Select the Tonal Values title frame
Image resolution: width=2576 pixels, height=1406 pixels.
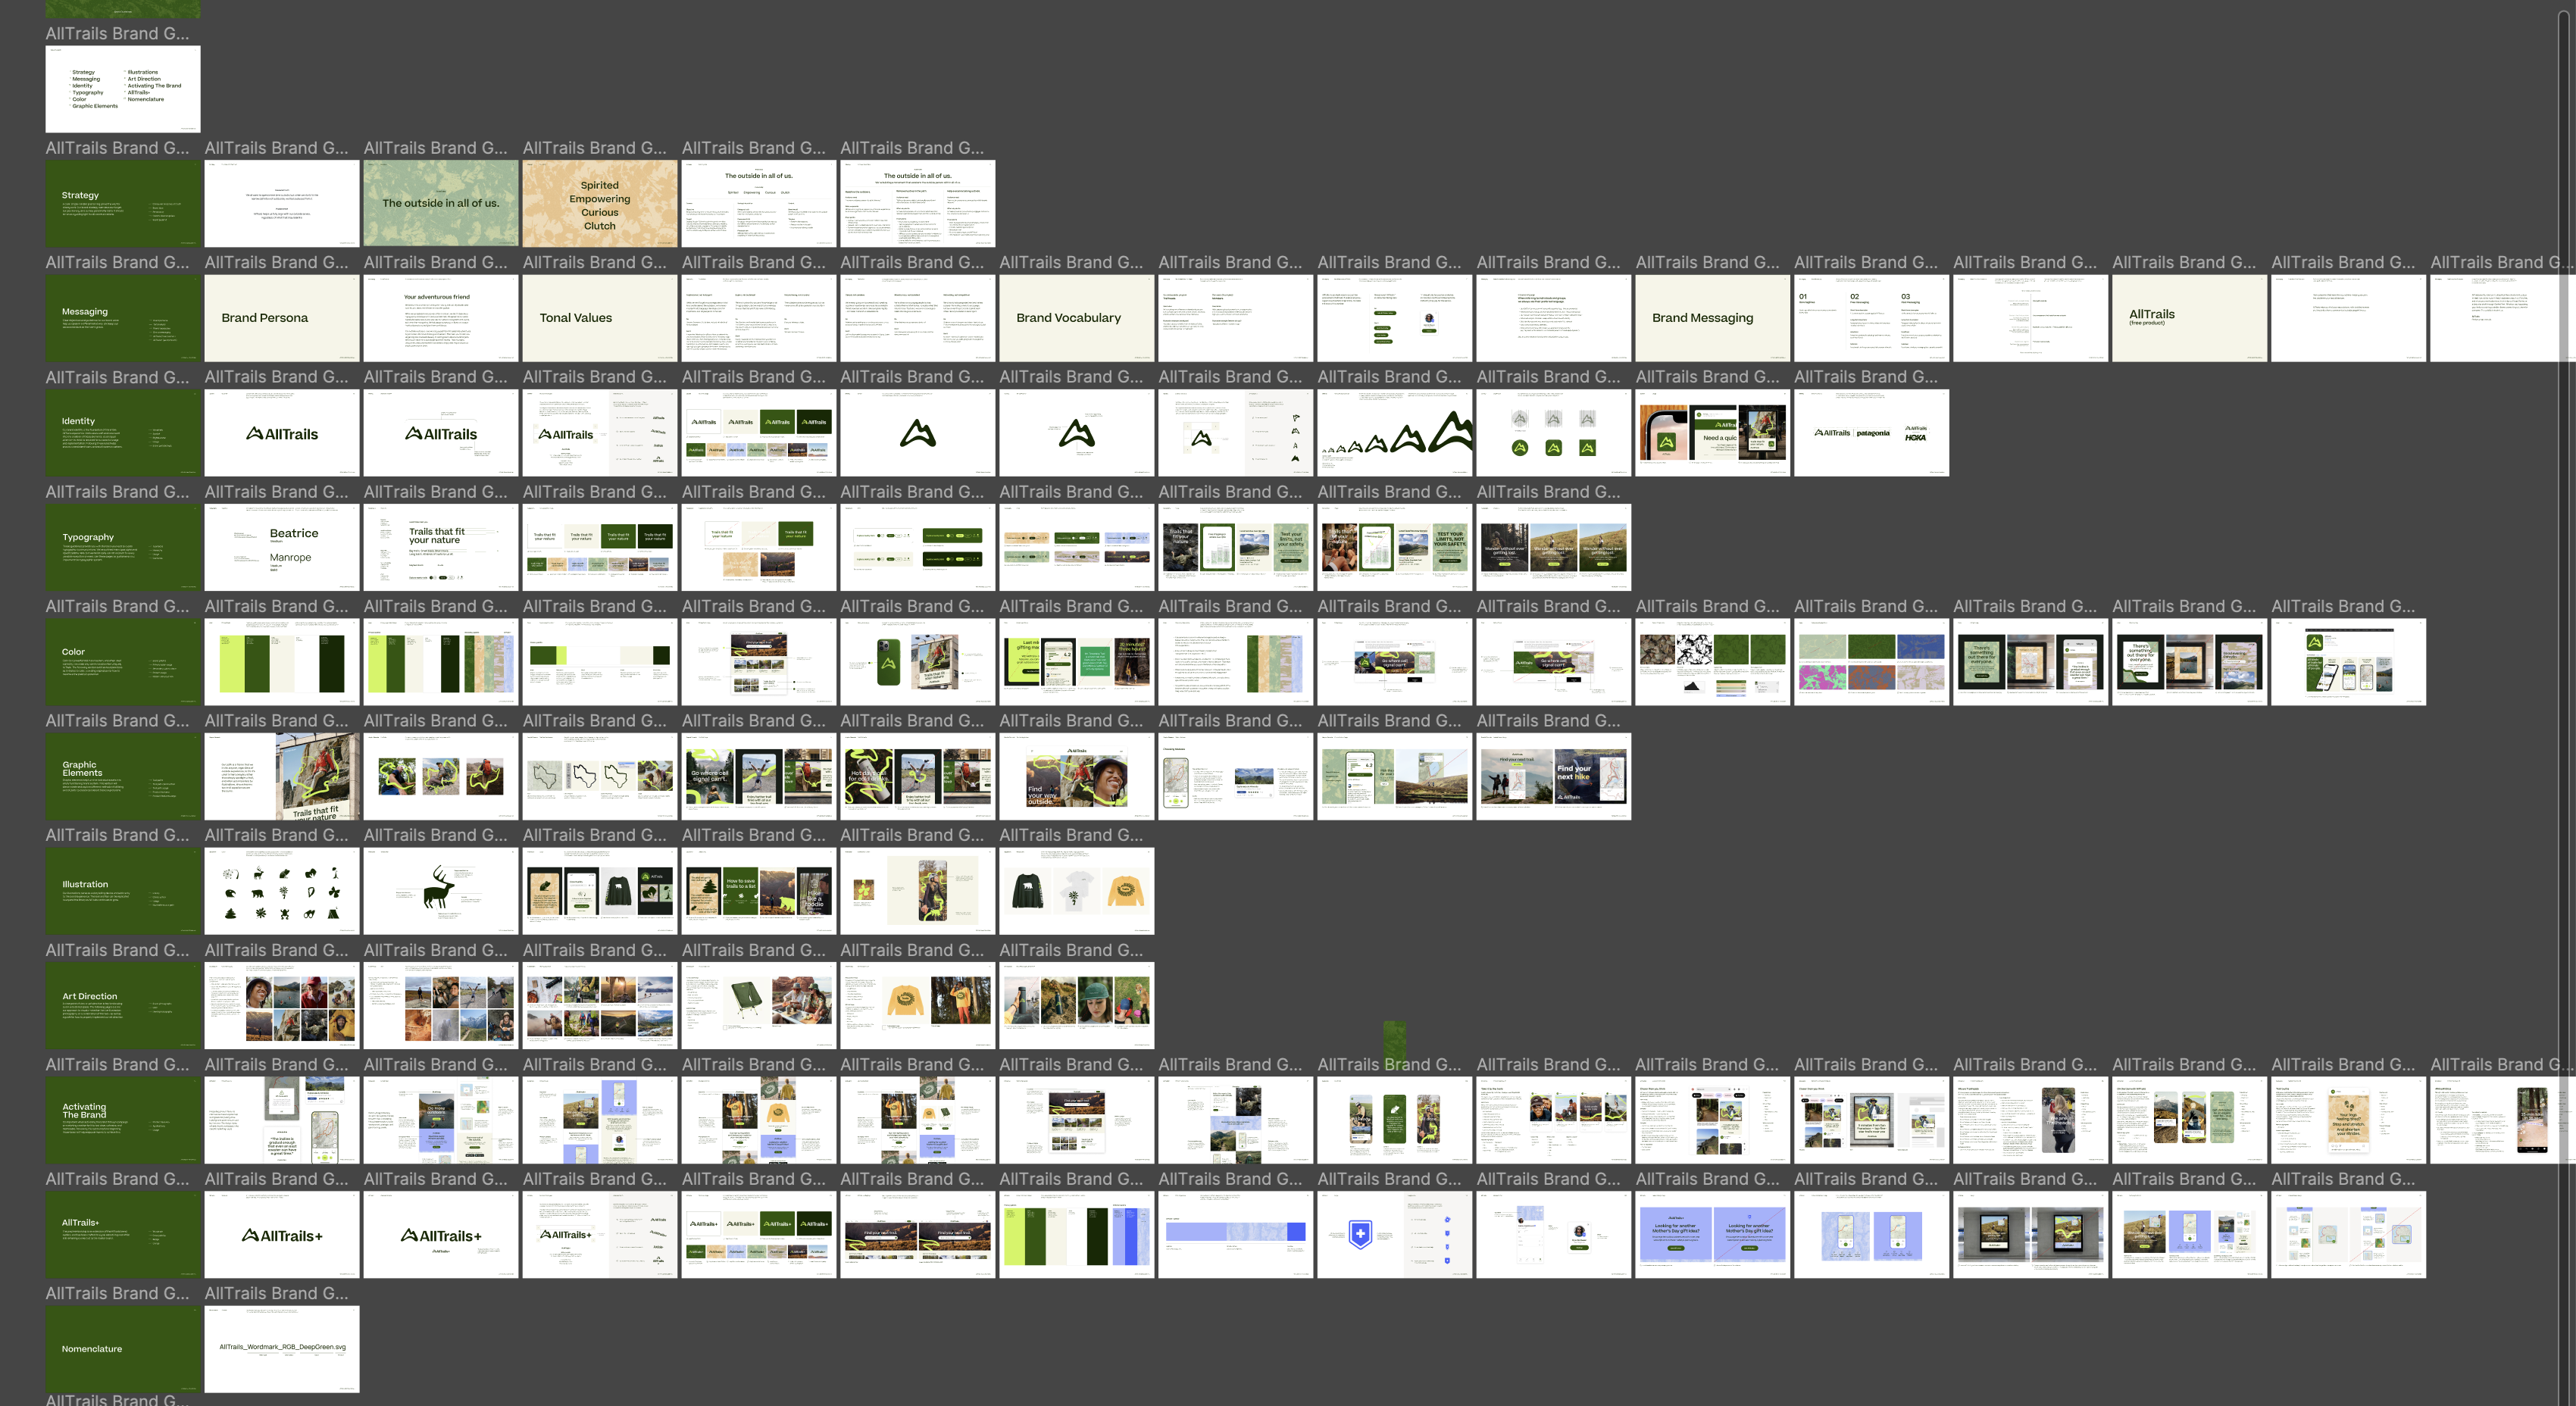599,318
